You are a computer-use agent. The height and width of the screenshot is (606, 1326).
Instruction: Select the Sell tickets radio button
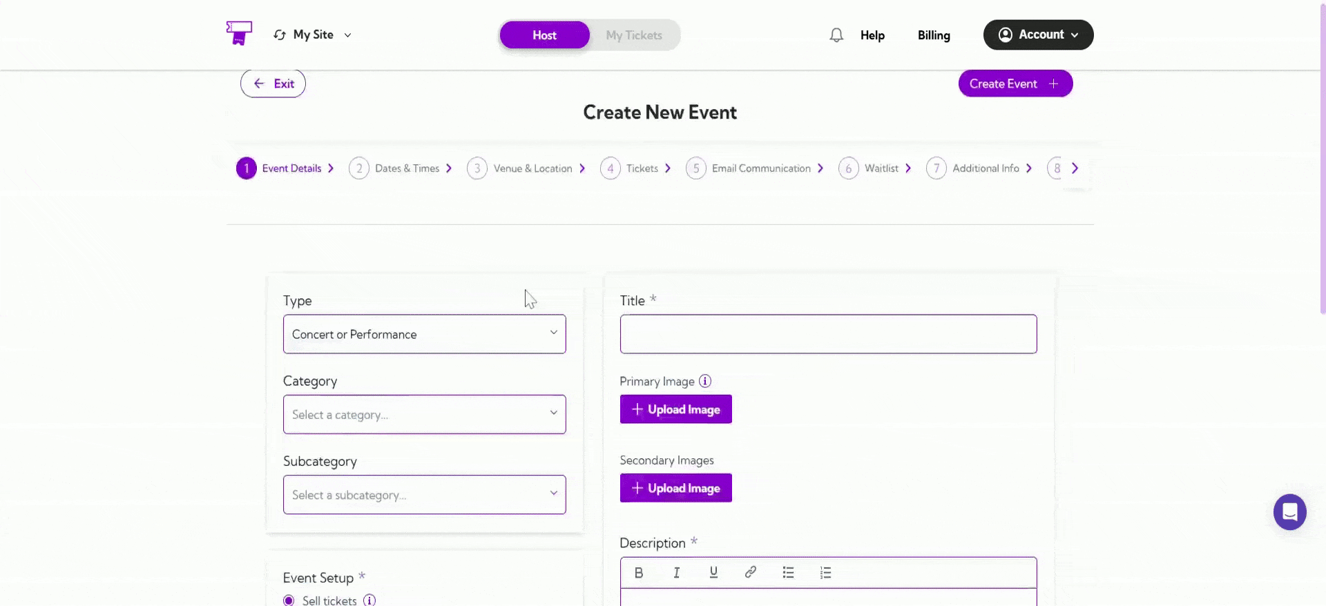tap(289, 600)
